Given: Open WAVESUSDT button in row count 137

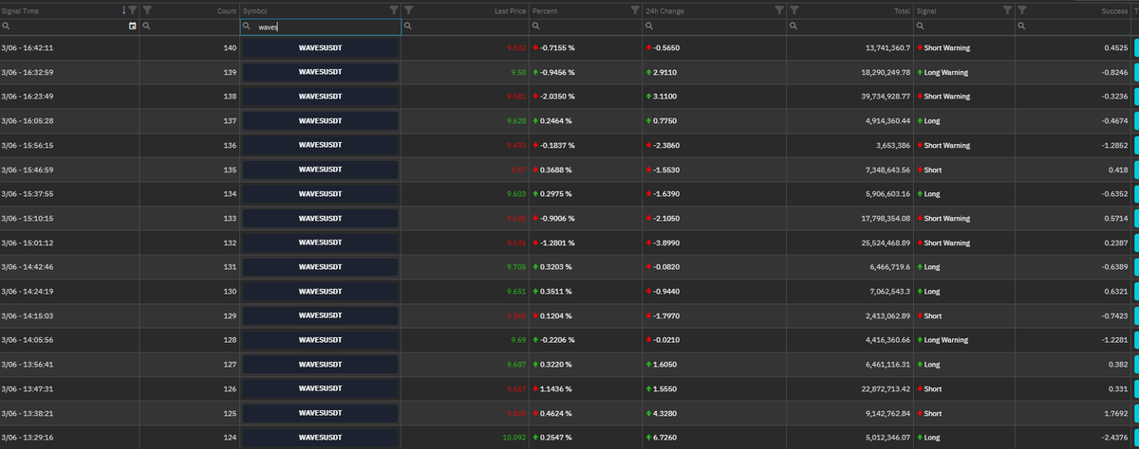Looking at the screenshot, I should point(320,121).
